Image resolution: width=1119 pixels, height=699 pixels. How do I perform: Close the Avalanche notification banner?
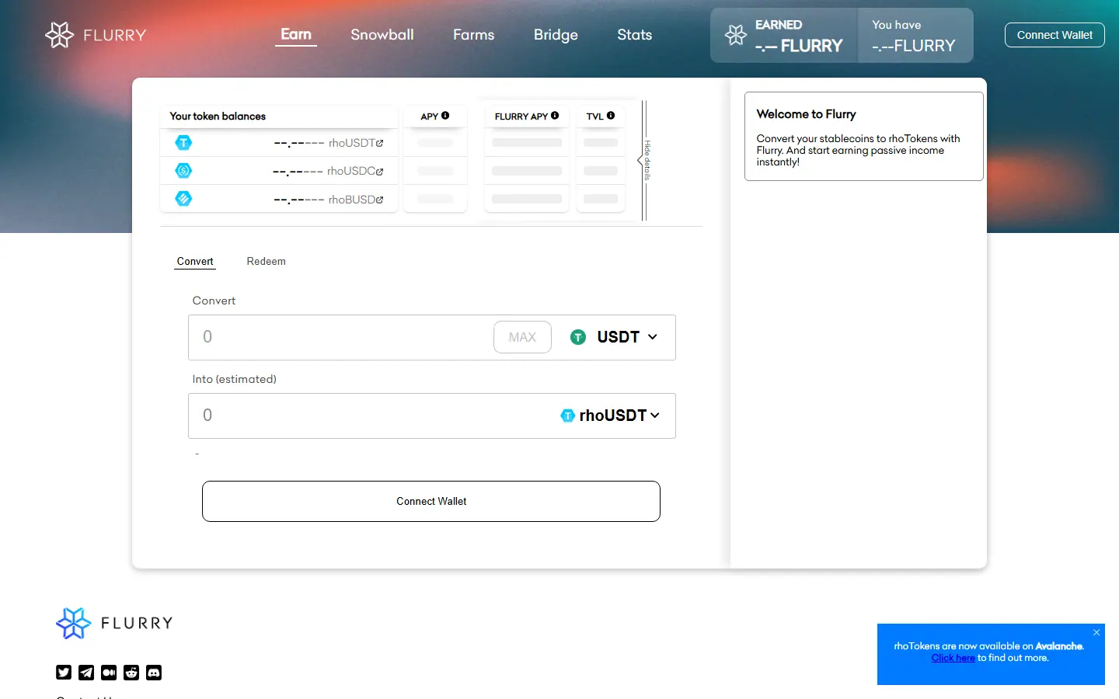pos(1096,632)
